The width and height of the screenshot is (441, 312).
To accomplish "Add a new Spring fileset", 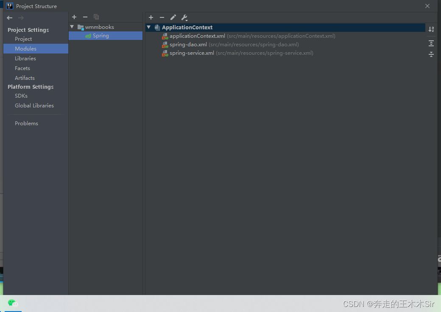I will (151, 17).
